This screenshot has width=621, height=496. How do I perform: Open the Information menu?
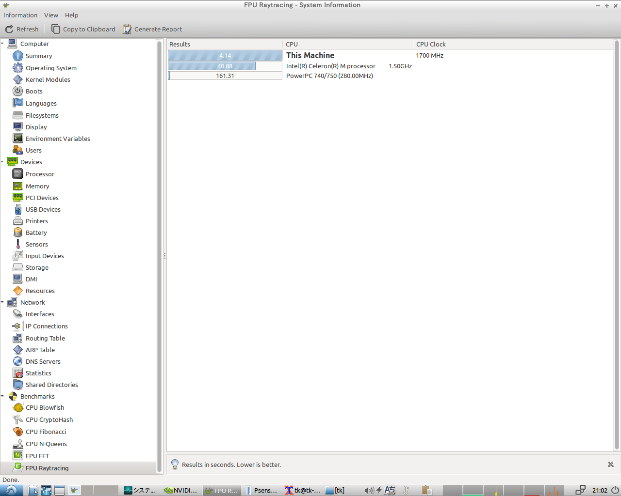tap(20, 15)
